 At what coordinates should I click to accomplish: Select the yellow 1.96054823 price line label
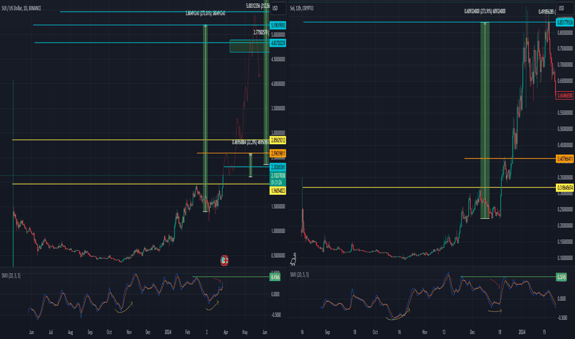278,190
